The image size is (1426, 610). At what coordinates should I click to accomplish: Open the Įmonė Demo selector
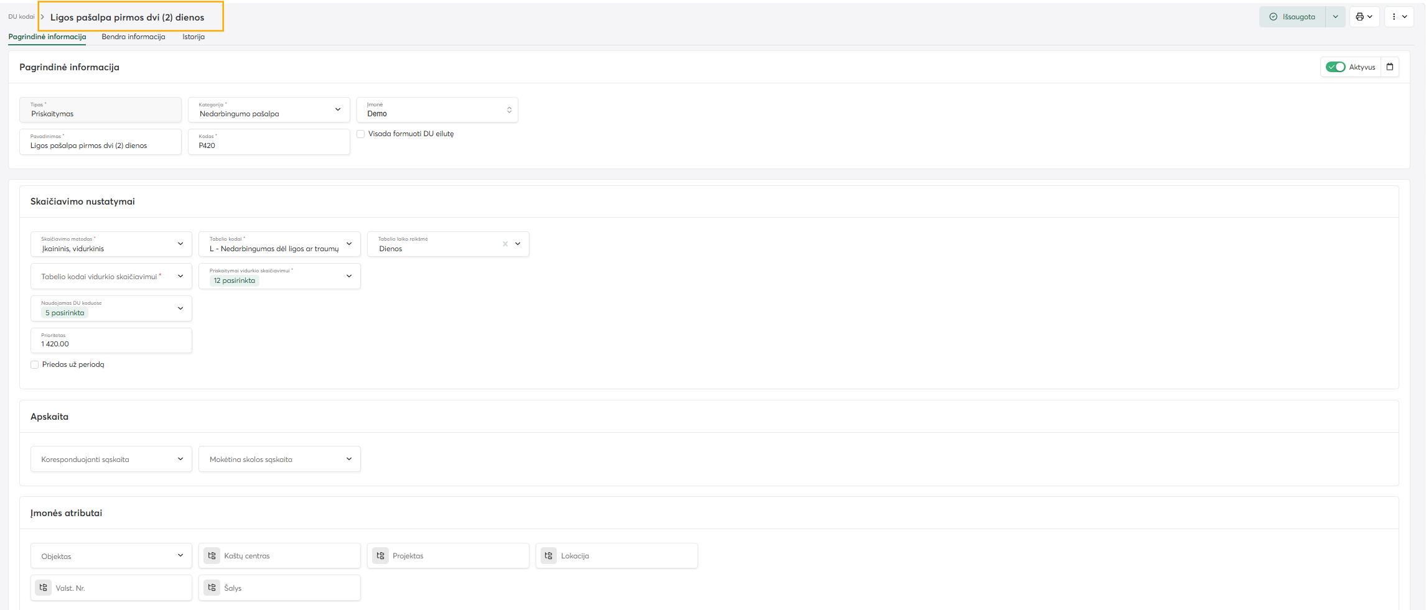click(437, 110)
